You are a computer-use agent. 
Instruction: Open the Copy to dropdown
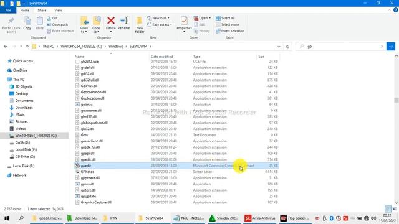point(96,25)
